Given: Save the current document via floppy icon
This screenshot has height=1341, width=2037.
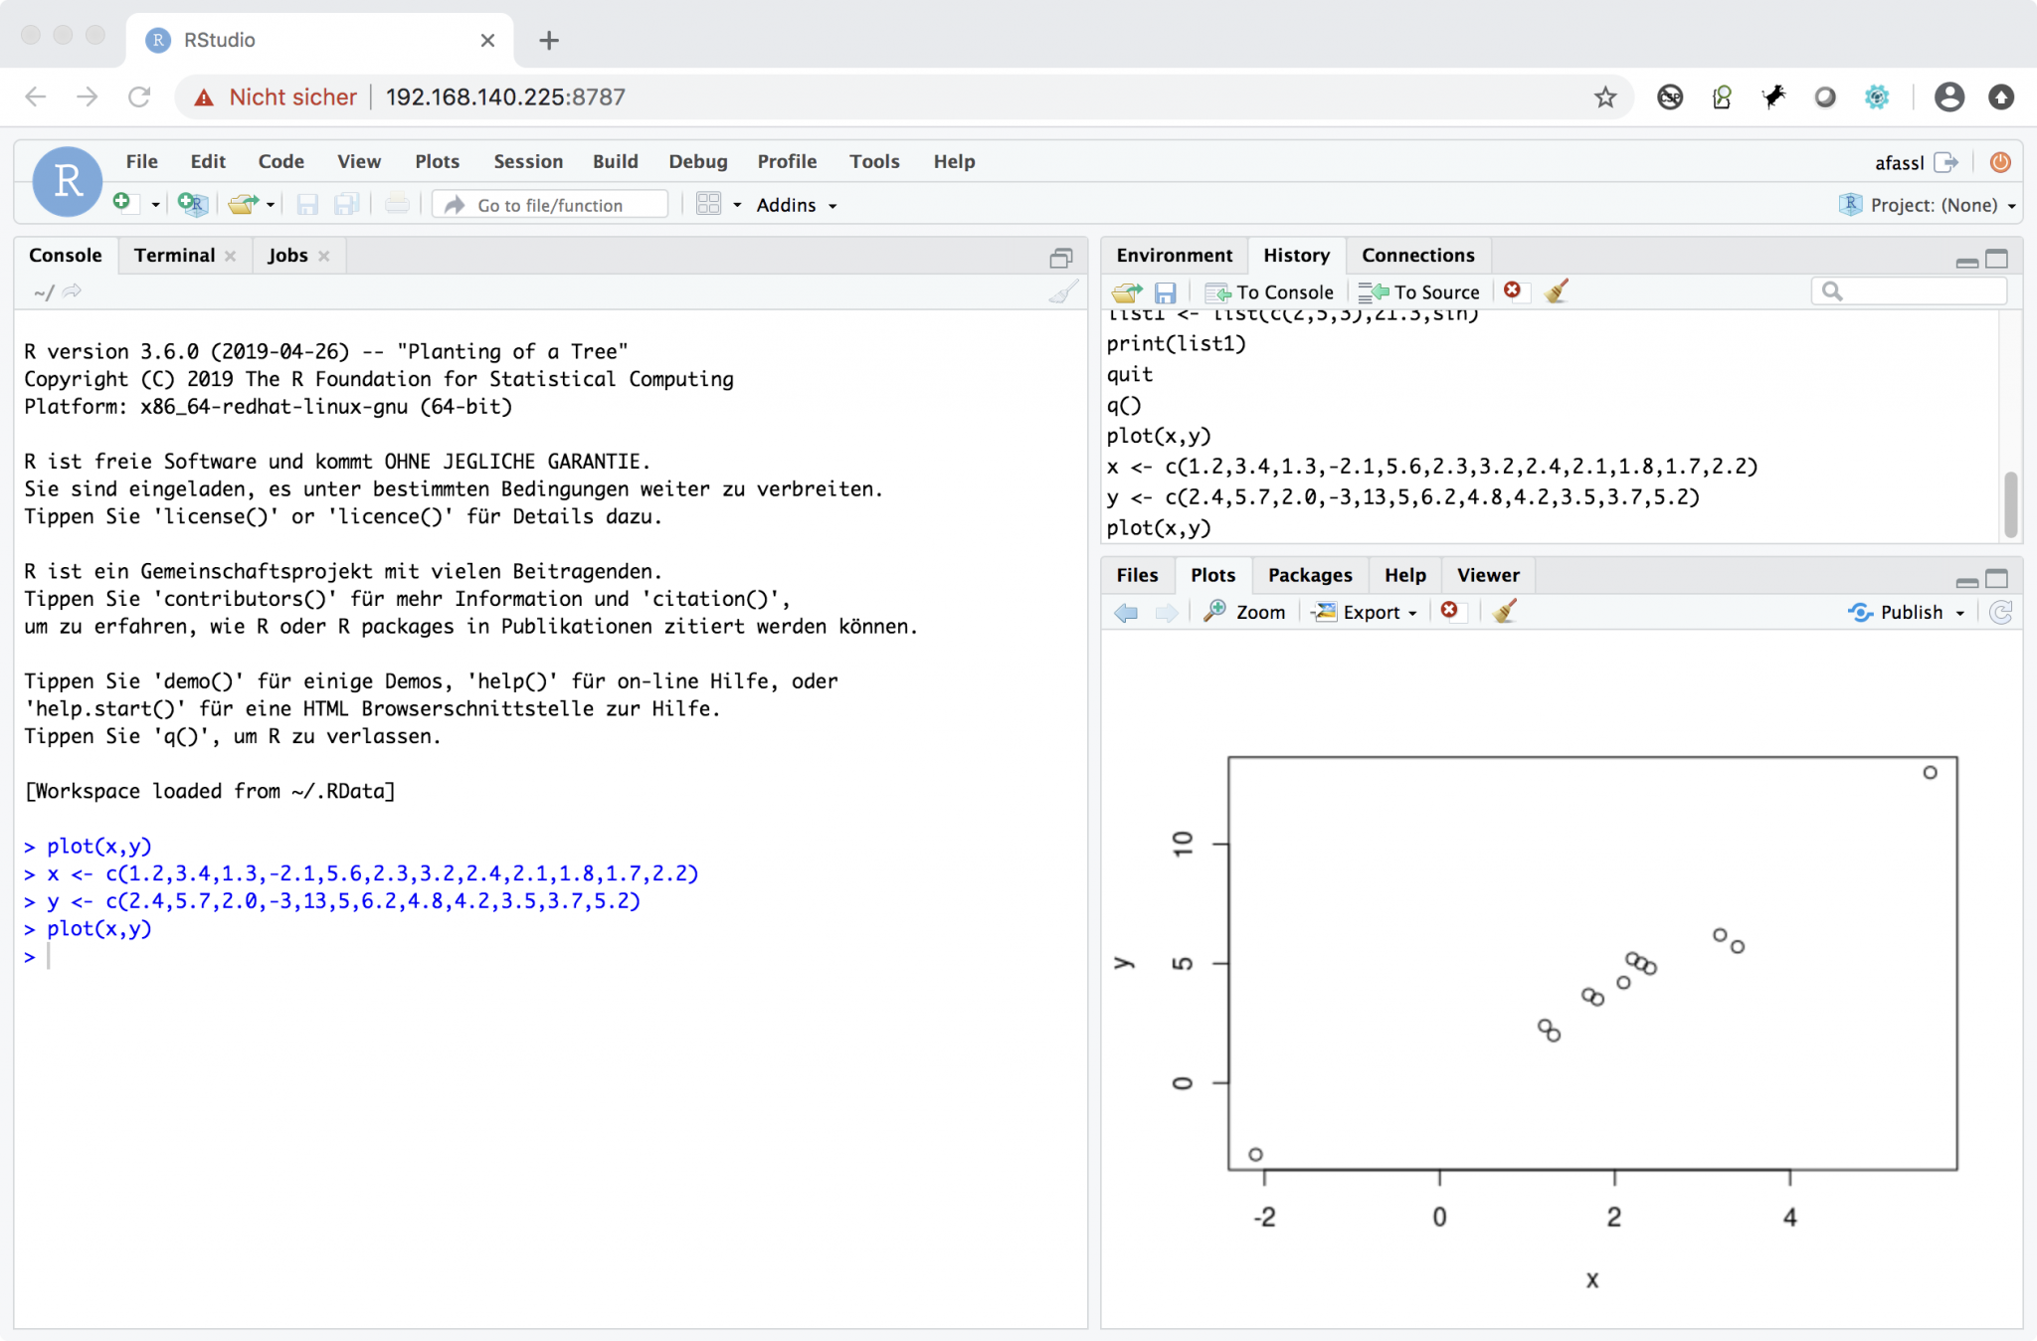Looking at the screenshot, I should [x=307, y=204].
